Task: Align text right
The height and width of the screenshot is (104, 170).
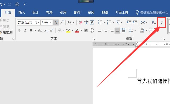Action: click(112, 30)
